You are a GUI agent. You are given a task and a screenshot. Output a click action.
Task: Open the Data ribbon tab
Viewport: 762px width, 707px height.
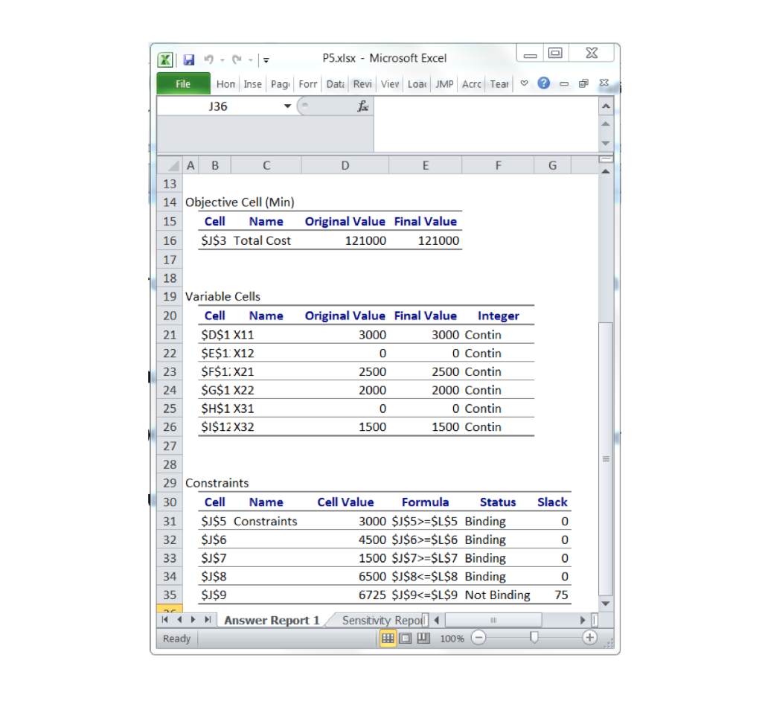(x=336, y=84)
